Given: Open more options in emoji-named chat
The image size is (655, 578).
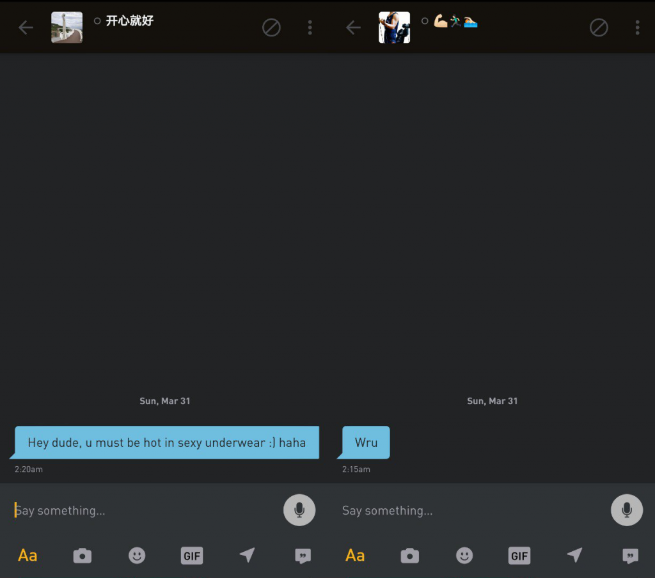Looking at the screenshot, I should 637,27.
